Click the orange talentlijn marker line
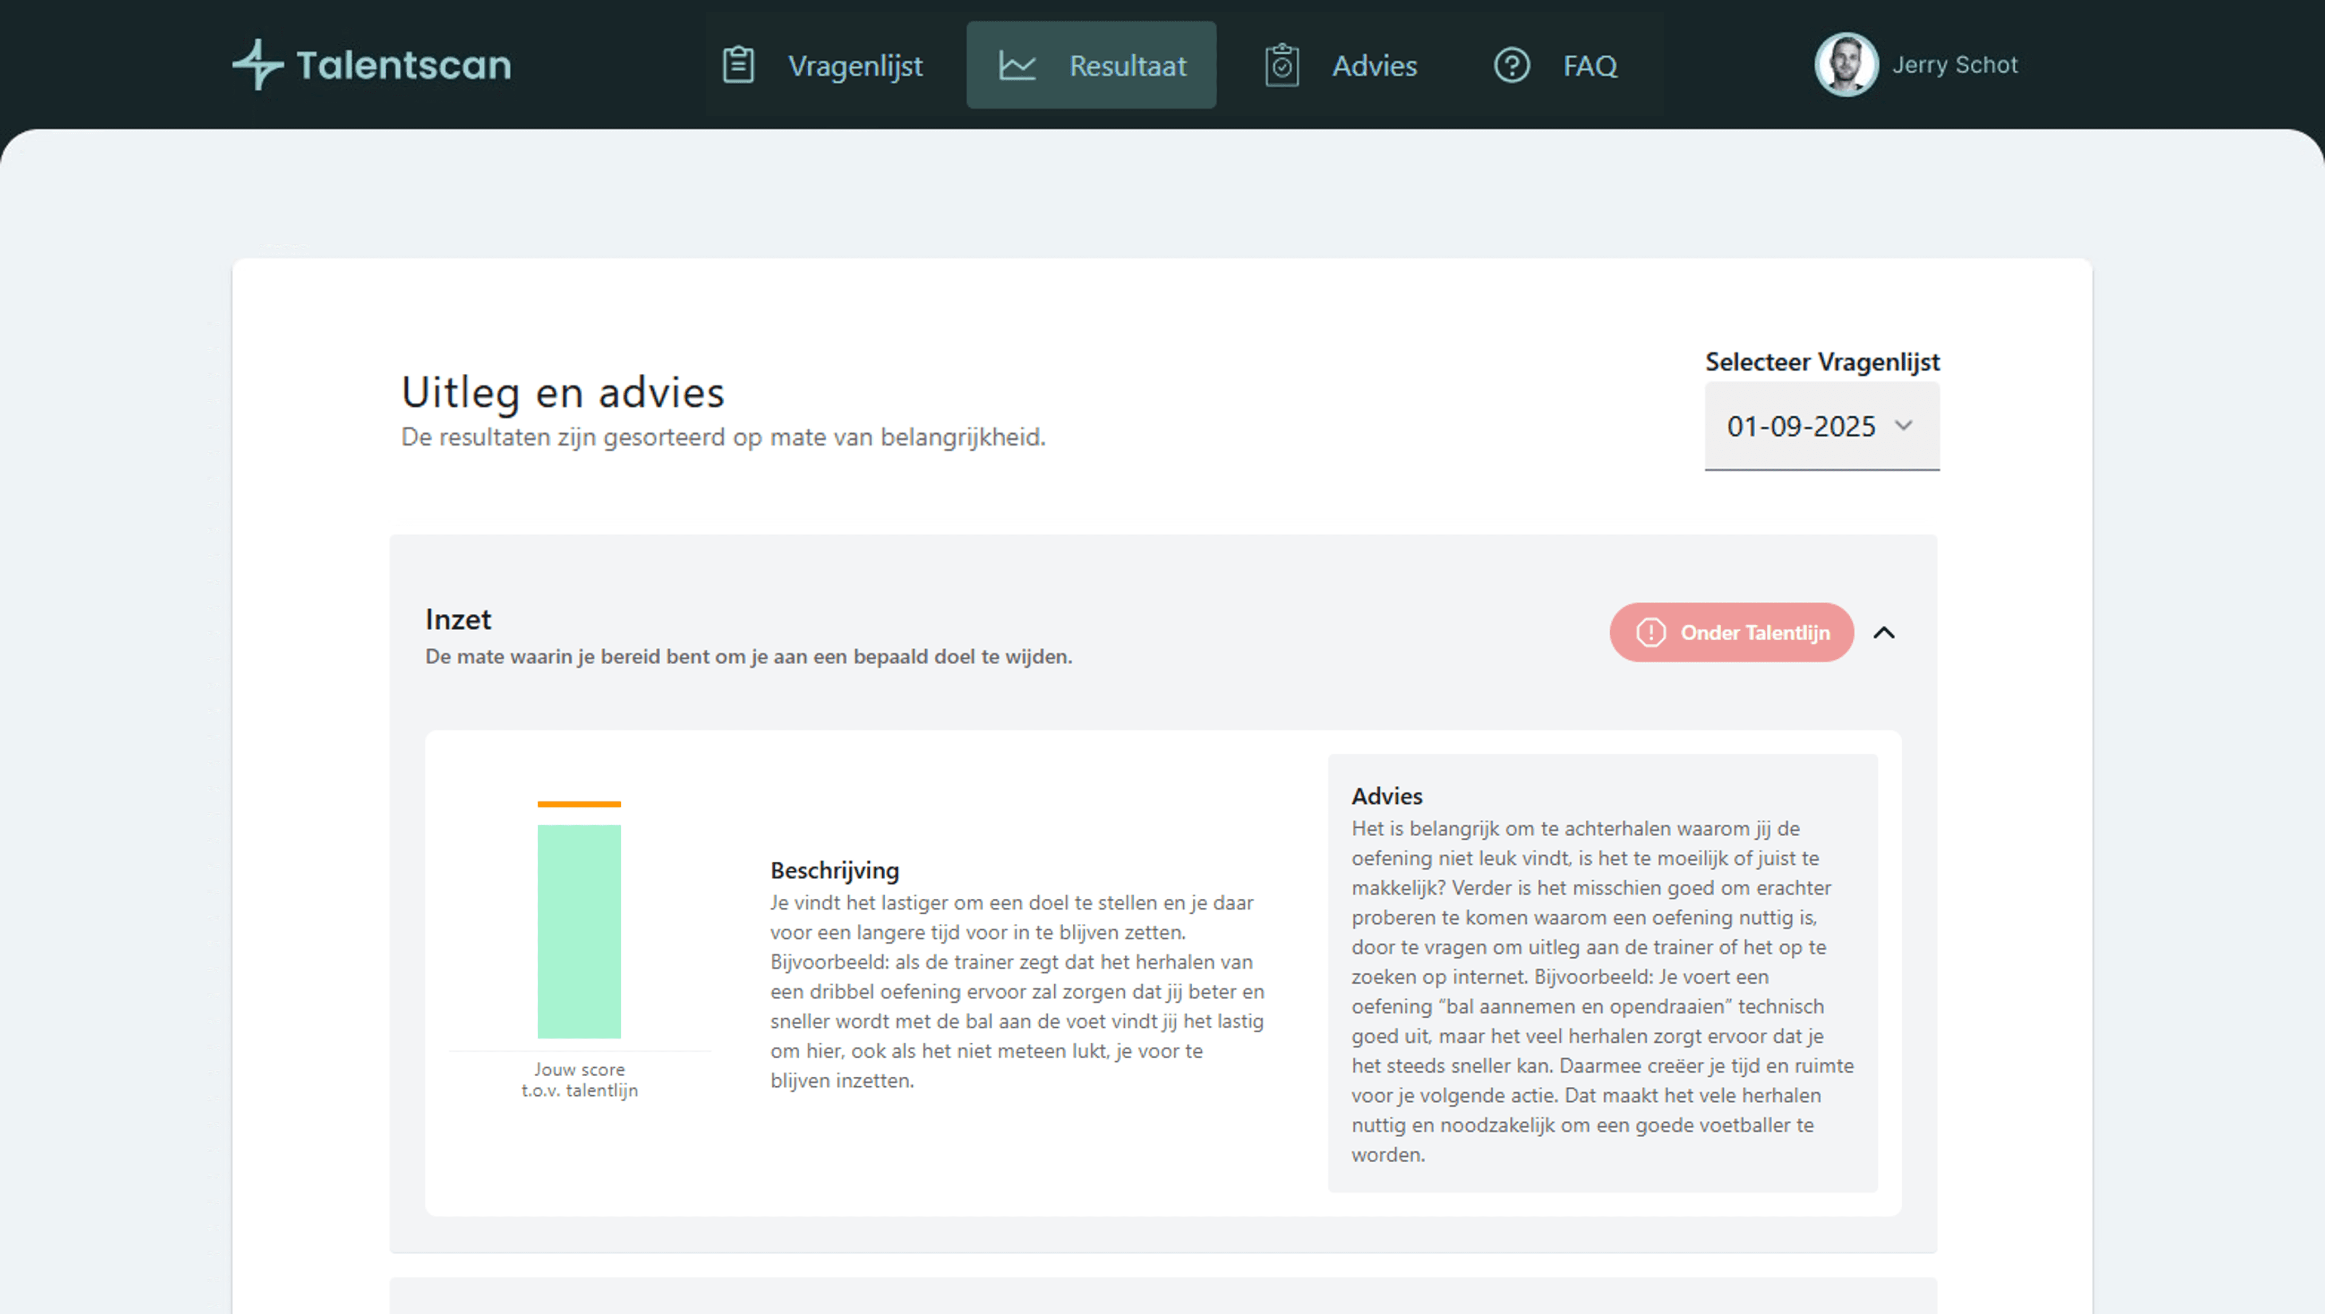This screenshot has height=1314, width=2325. pyautogui.click(x=578, y=803)
